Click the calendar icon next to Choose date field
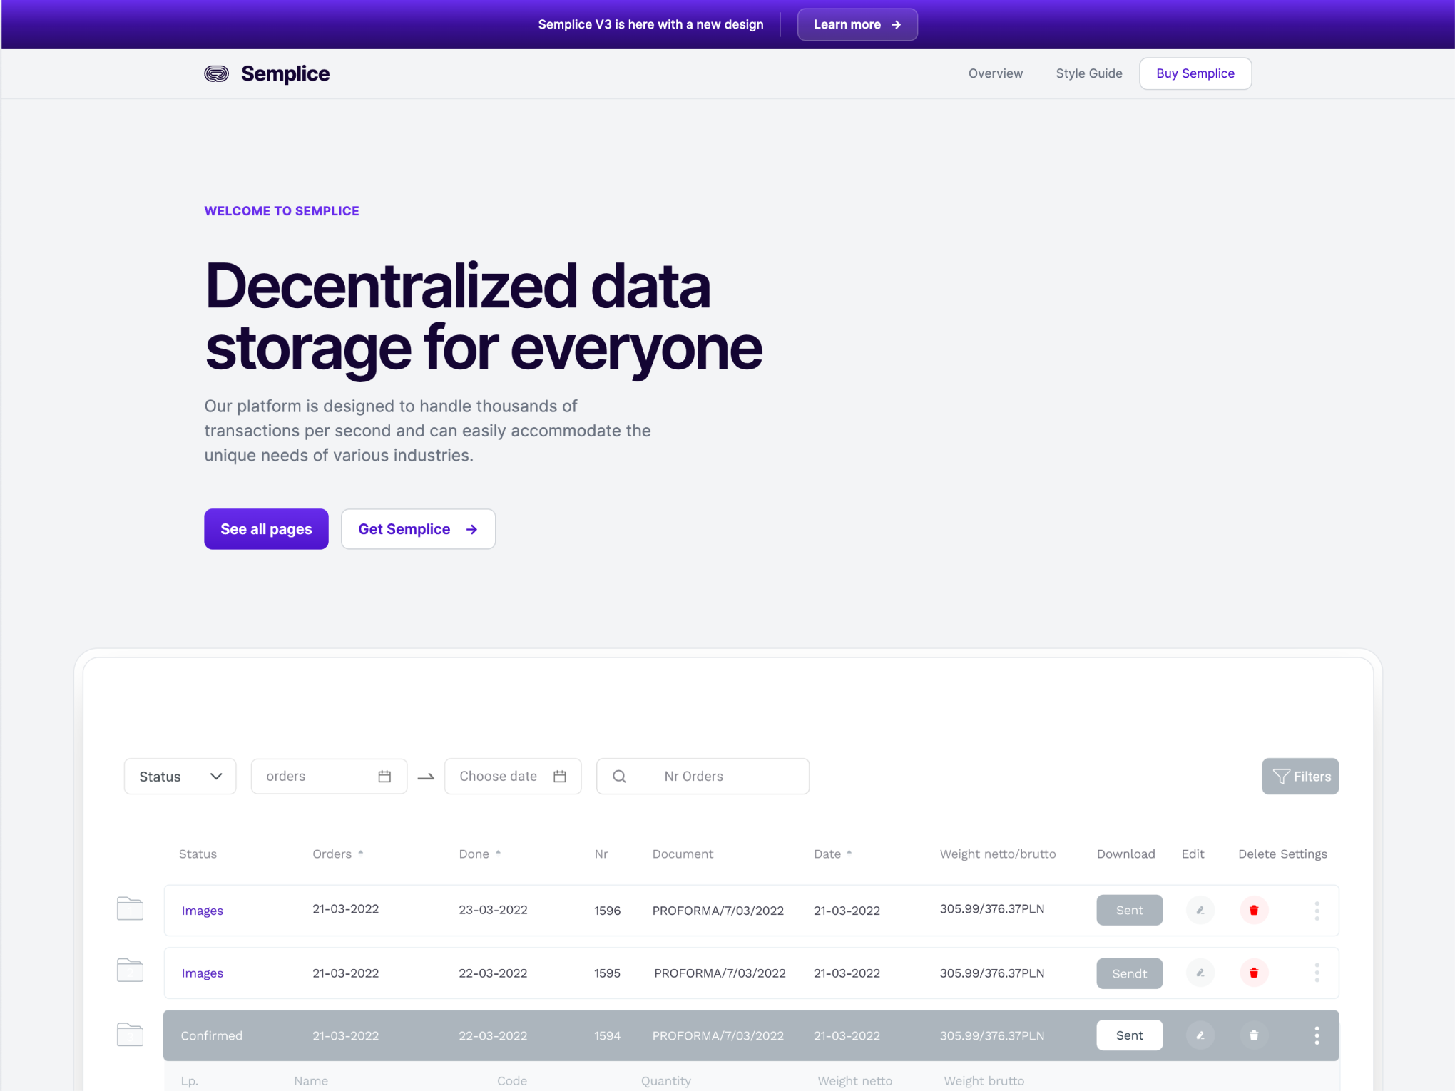Screen dimensions: 1455x1091 [x=561, y=776]
